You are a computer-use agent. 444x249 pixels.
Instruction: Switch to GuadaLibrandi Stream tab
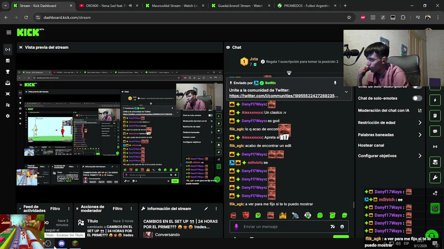[x=240, y=6]
